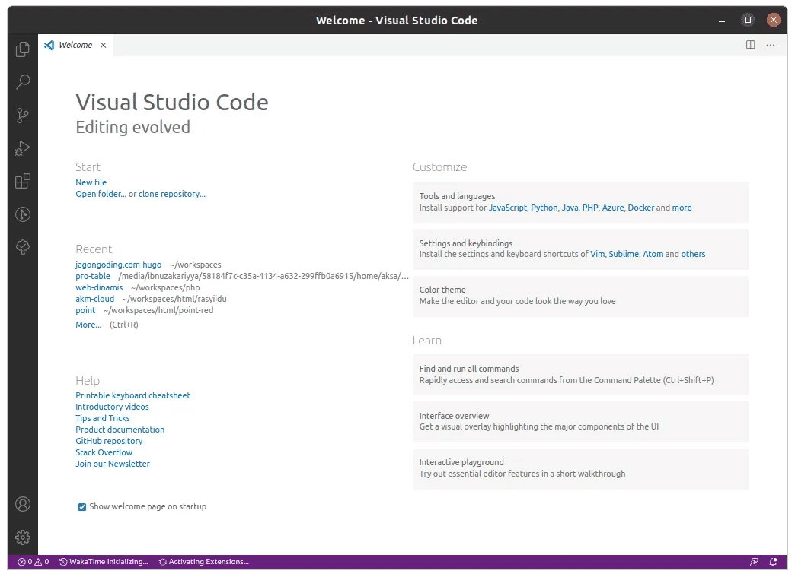Click the (Ctrl+R) shortcut hint

coord(123,325)
